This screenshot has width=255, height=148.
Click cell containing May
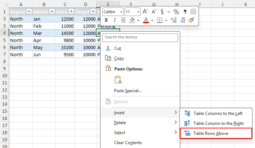pos(44,47)
